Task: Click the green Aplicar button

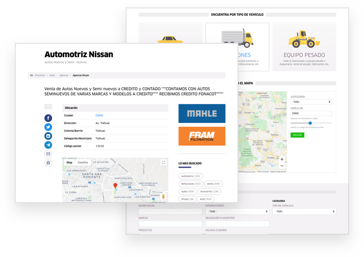Action: (297, 135)
